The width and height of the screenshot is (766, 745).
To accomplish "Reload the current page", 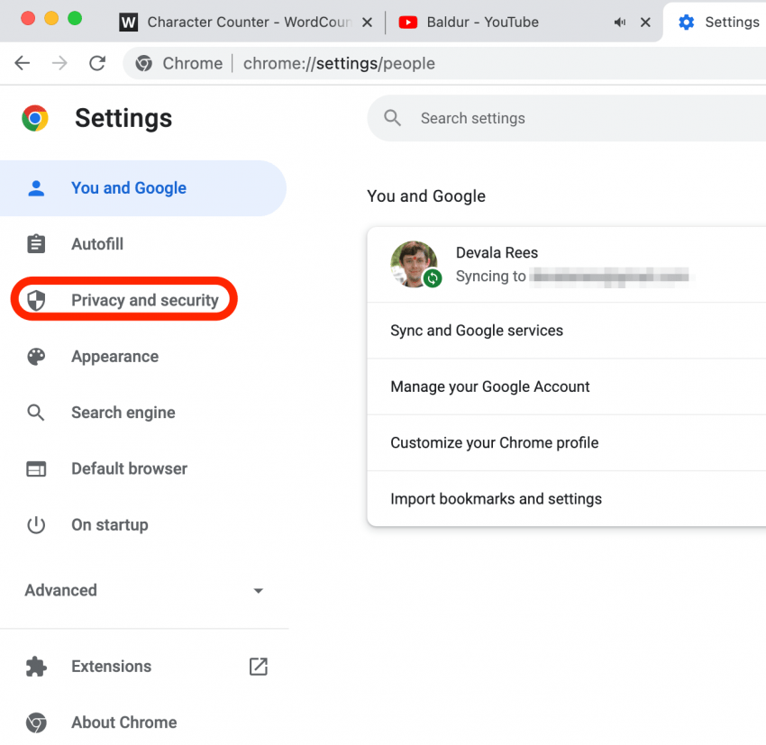I will (x=97, y=63).
